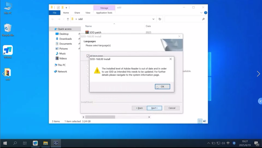Show hidden icons in the system tray
262x148 pixels.
[209, 143]
